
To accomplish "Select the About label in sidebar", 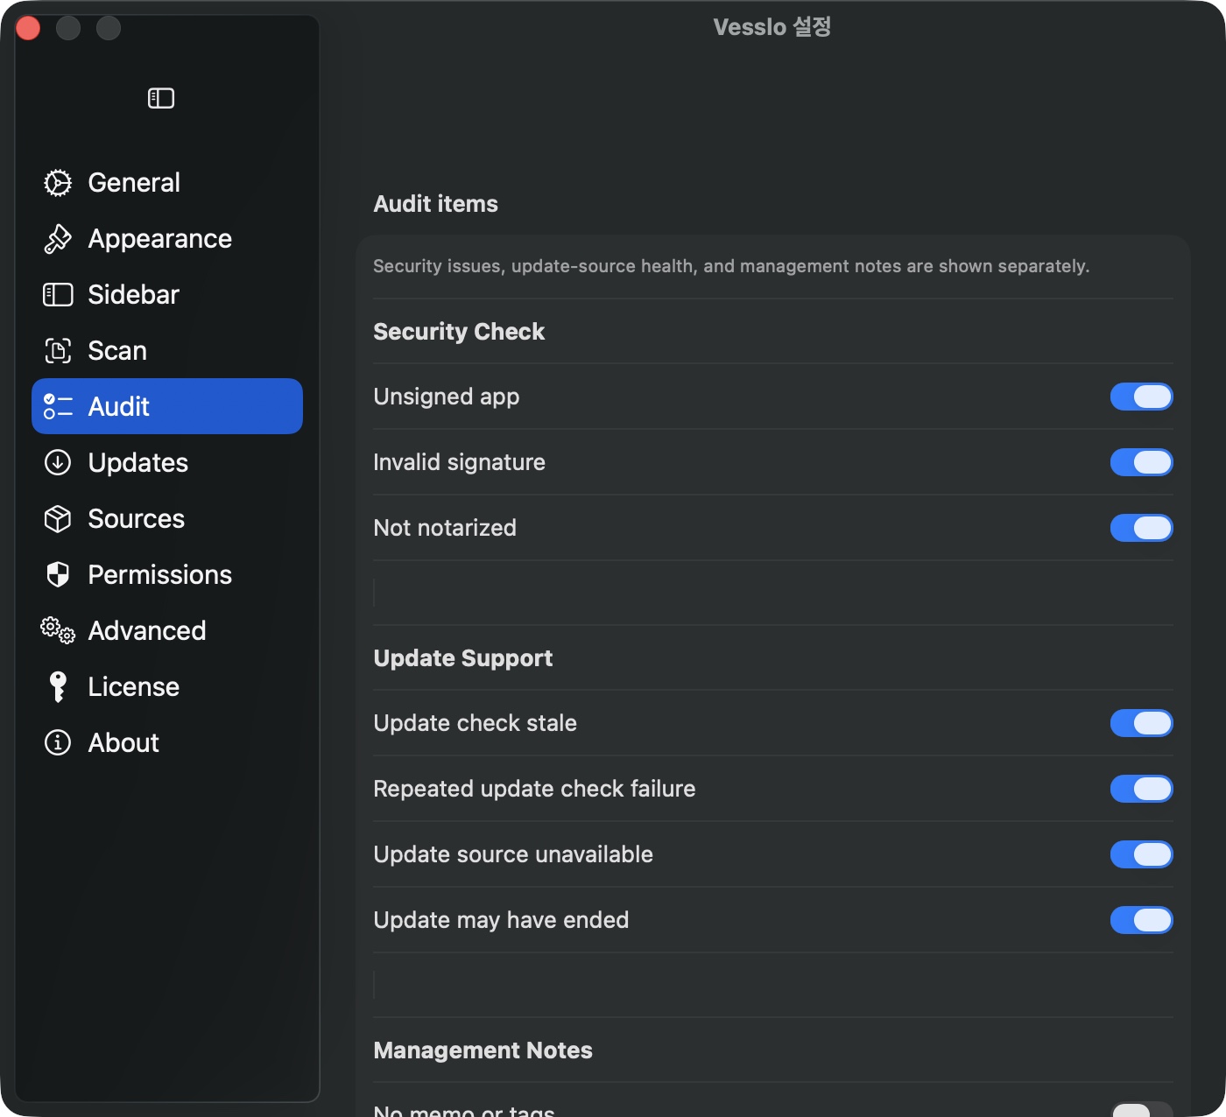I will click(123, 743).
